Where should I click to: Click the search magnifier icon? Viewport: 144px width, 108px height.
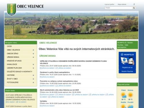134,8
